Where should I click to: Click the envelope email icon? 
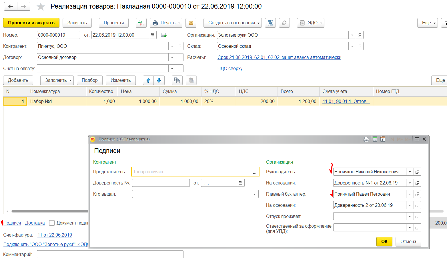[191, 23]
